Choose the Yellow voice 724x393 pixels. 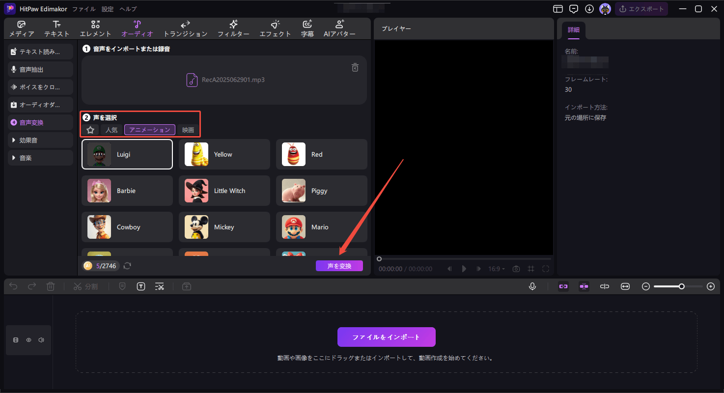pos(224,154)
